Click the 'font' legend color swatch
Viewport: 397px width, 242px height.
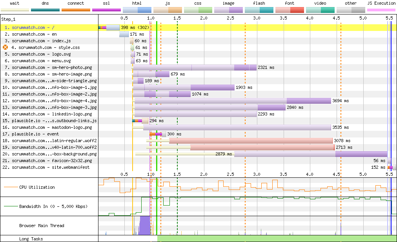coord(290,10)
